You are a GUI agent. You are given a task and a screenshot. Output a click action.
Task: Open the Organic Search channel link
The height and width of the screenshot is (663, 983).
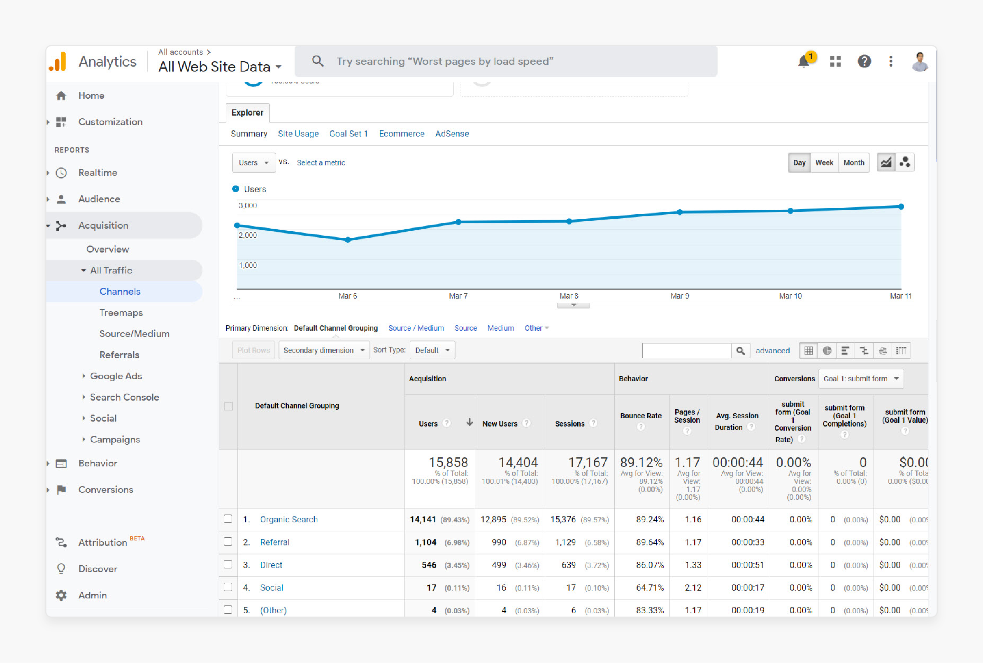tap(289, 519)
